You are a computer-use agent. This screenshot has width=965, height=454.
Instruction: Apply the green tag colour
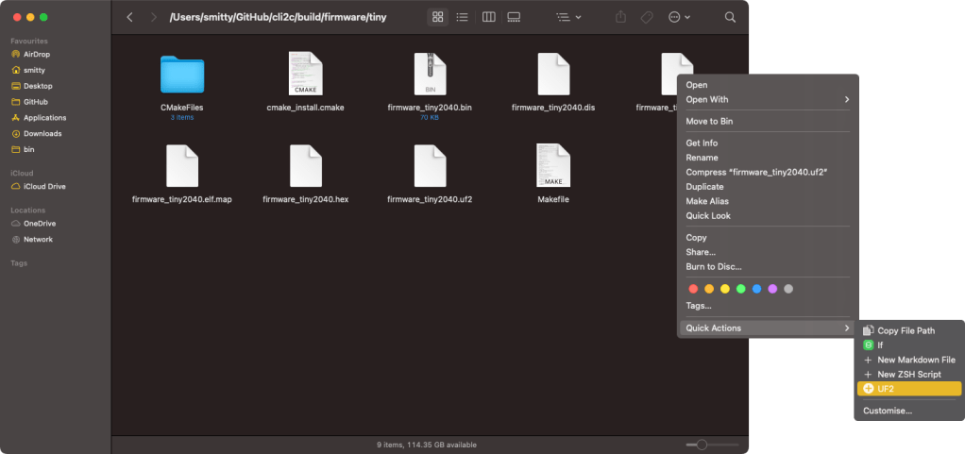741,289
